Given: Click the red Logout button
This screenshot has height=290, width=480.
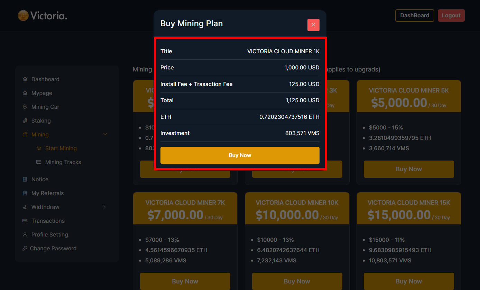Looking at the screenshot, I should point(451,16).
